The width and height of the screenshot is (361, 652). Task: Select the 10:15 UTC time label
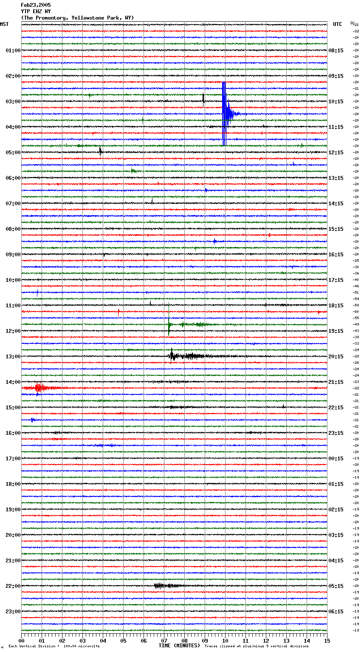[x=336, y=102]
